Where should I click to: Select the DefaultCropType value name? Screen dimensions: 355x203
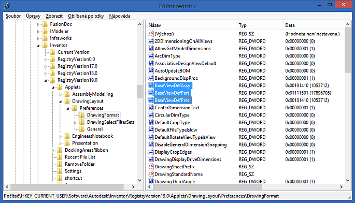point(172,122)
